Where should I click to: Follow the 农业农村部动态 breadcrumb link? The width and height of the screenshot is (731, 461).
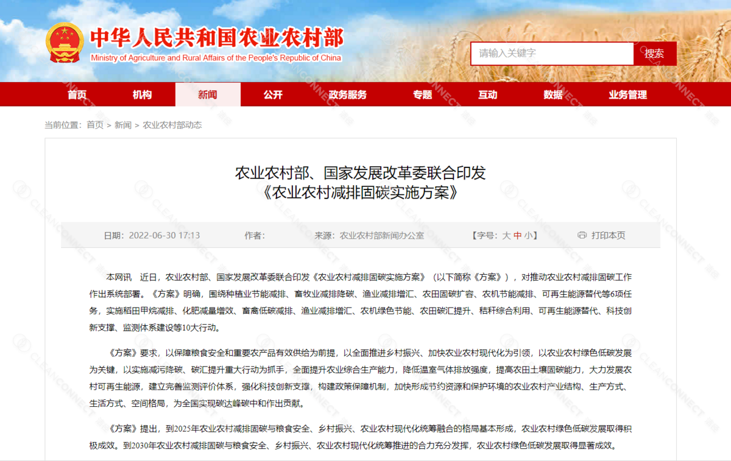click(172, 125)
